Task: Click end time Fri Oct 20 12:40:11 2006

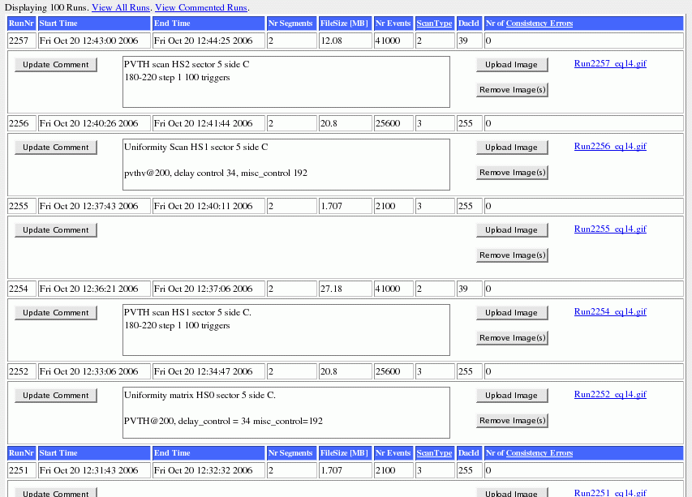Action: (x=208, y=206)
